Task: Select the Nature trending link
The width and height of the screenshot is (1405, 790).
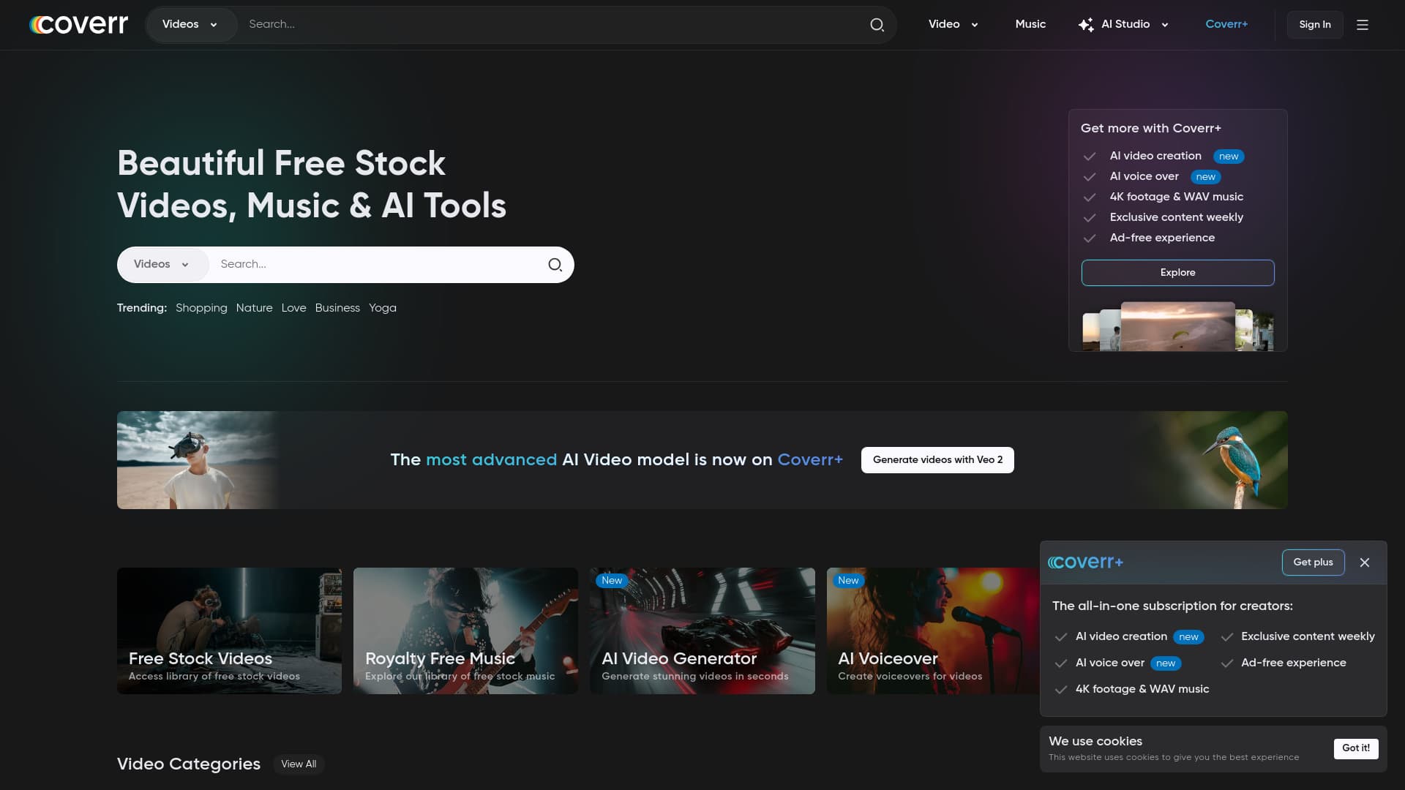Action: 254,308
